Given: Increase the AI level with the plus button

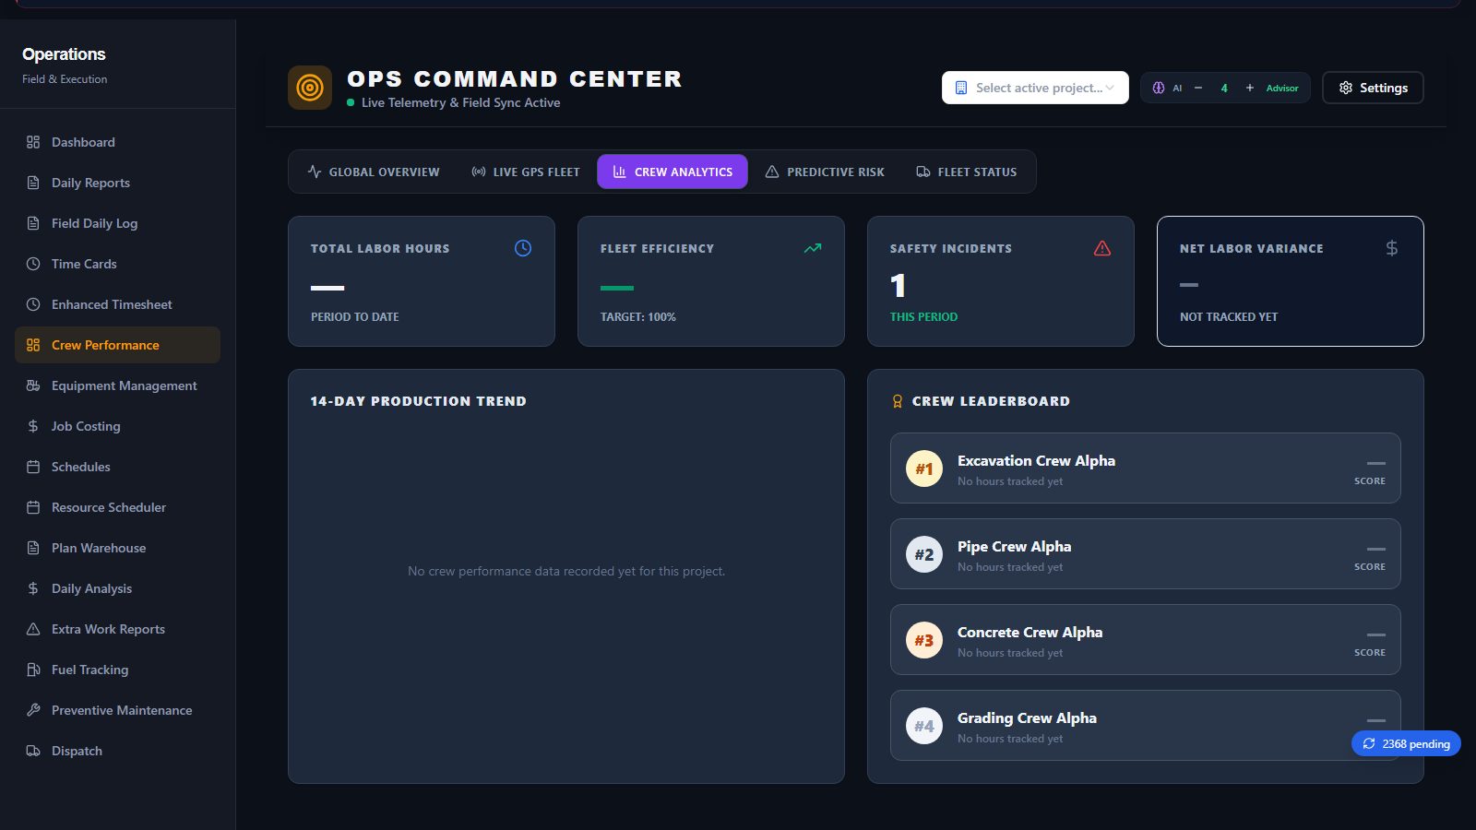Looking at the screenshot, I should (x=1250, y=88).
